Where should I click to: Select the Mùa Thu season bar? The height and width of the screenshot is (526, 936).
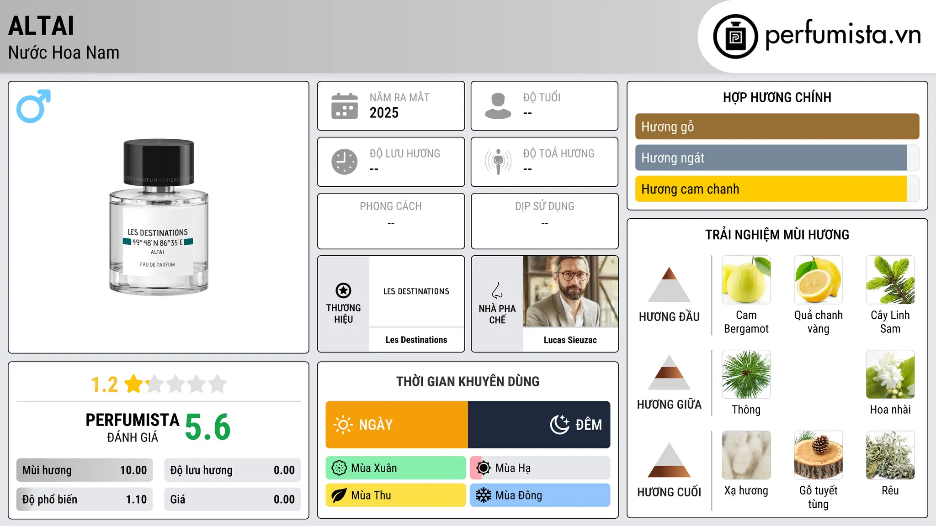pyautogui.click(x=396, y=495)
